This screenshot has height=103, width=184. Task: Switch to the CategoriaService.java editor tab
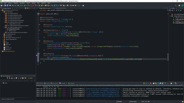coord(61,8)
